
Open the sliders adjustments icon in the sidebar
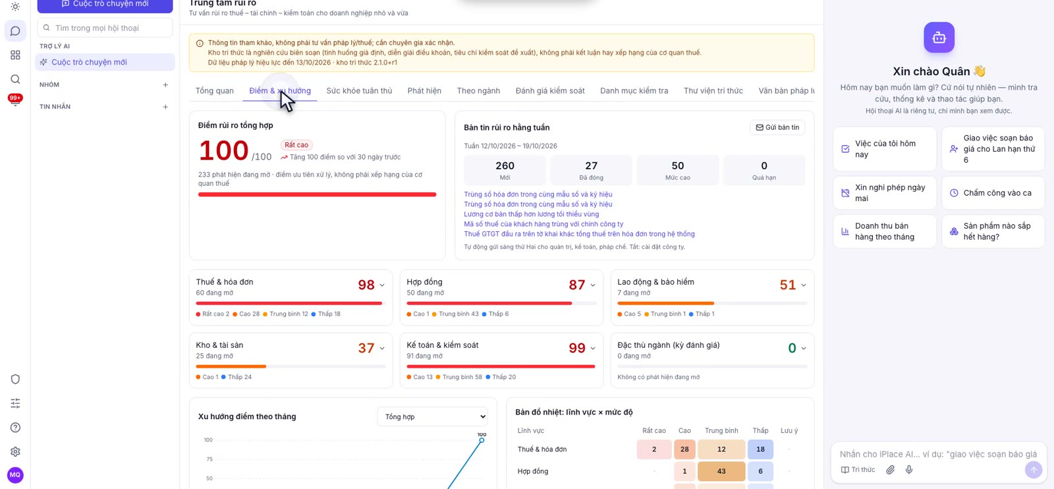click(x=15, y=403)
